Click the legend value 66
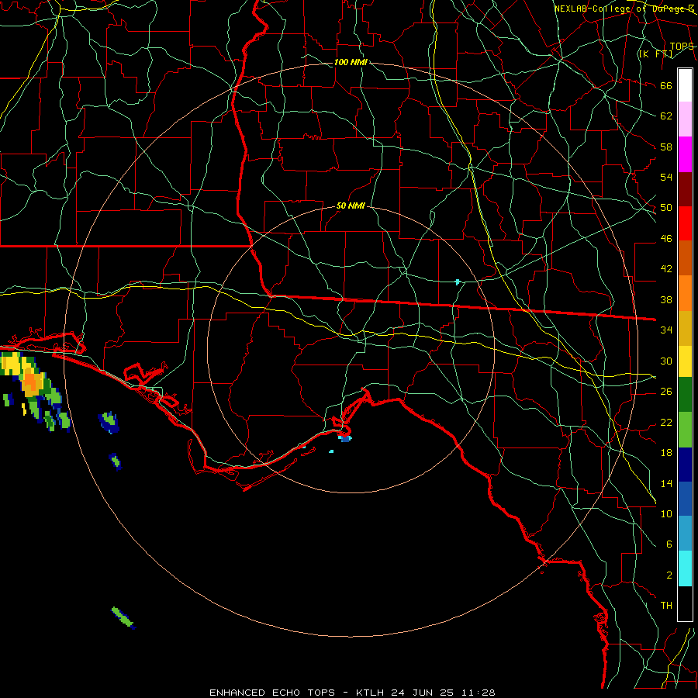The height and width of the screenshot is (698, 698). click(666, 86)
